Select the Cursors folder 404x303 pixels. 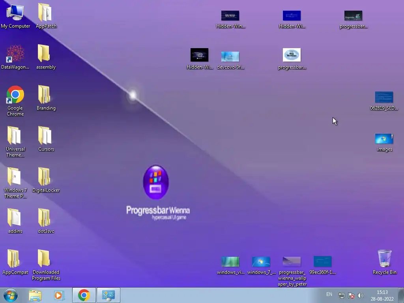[x=46, y=139]
